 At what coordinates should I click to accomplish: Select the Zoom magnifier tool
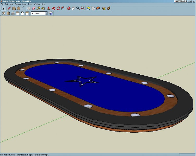[x=78, y=9]
